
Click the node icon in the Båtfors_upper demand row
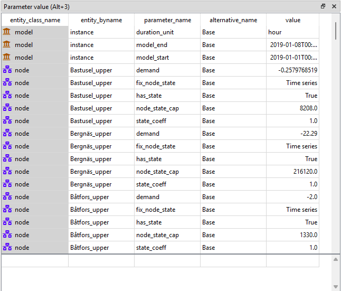tap(7, 196)
